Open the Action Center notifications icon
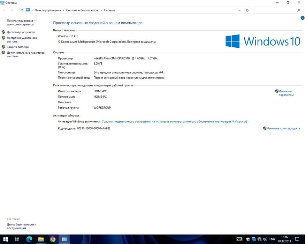The image size is (305, 244). click(297, 239)
